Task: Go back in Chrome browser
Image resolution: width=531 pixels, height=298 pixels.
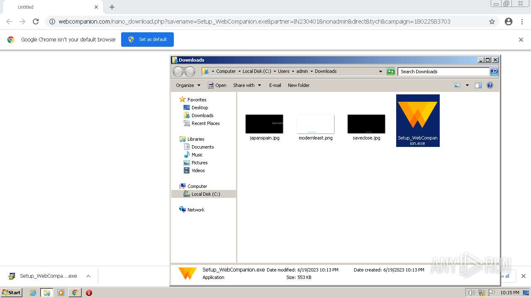Action: [9, 22]
